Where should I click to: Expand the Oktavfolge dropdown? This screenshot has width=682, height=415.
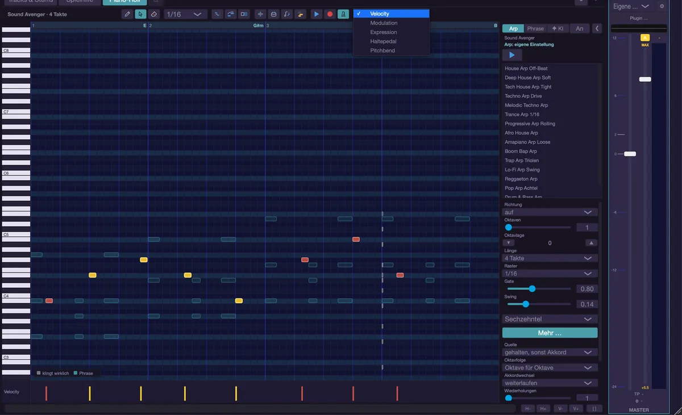coord(550,368)
